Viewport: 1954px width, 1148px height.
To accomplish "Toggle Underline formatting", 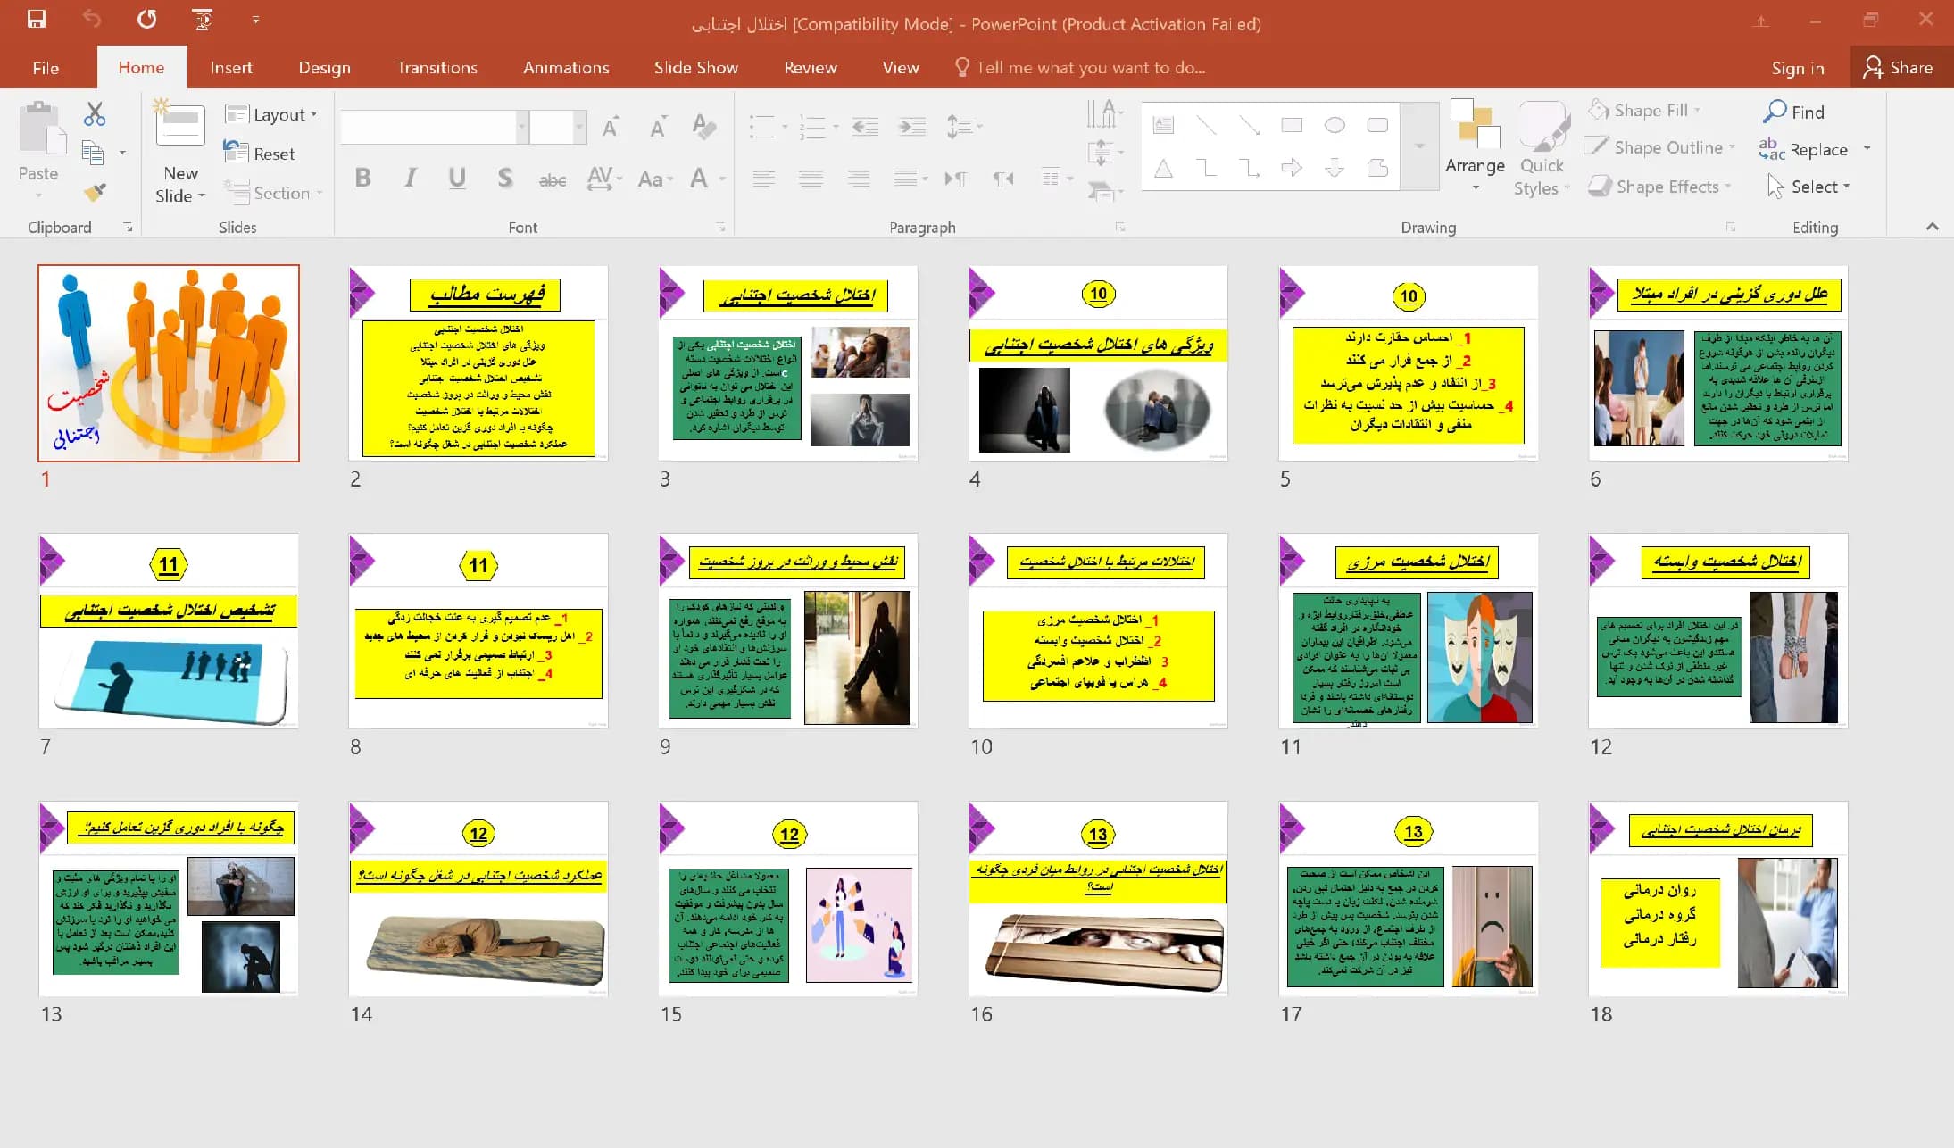I will click(x=457, y=178).
